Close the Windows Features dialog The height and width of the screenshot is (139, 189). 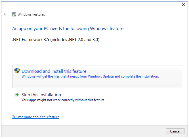(183, 5)
